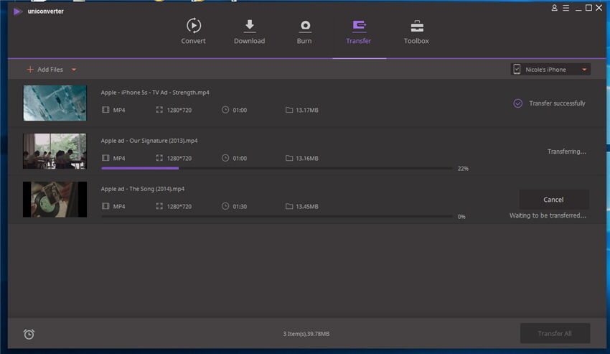Select The Song (2014) video thumbnail
The width and height of the screenshot is (610, 354).
point(55,199)
